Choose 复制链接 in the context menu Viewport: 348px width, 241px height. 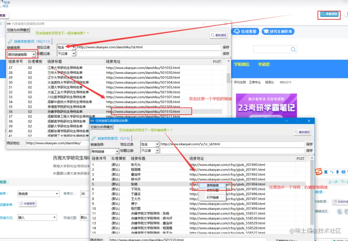coord(213,185)
